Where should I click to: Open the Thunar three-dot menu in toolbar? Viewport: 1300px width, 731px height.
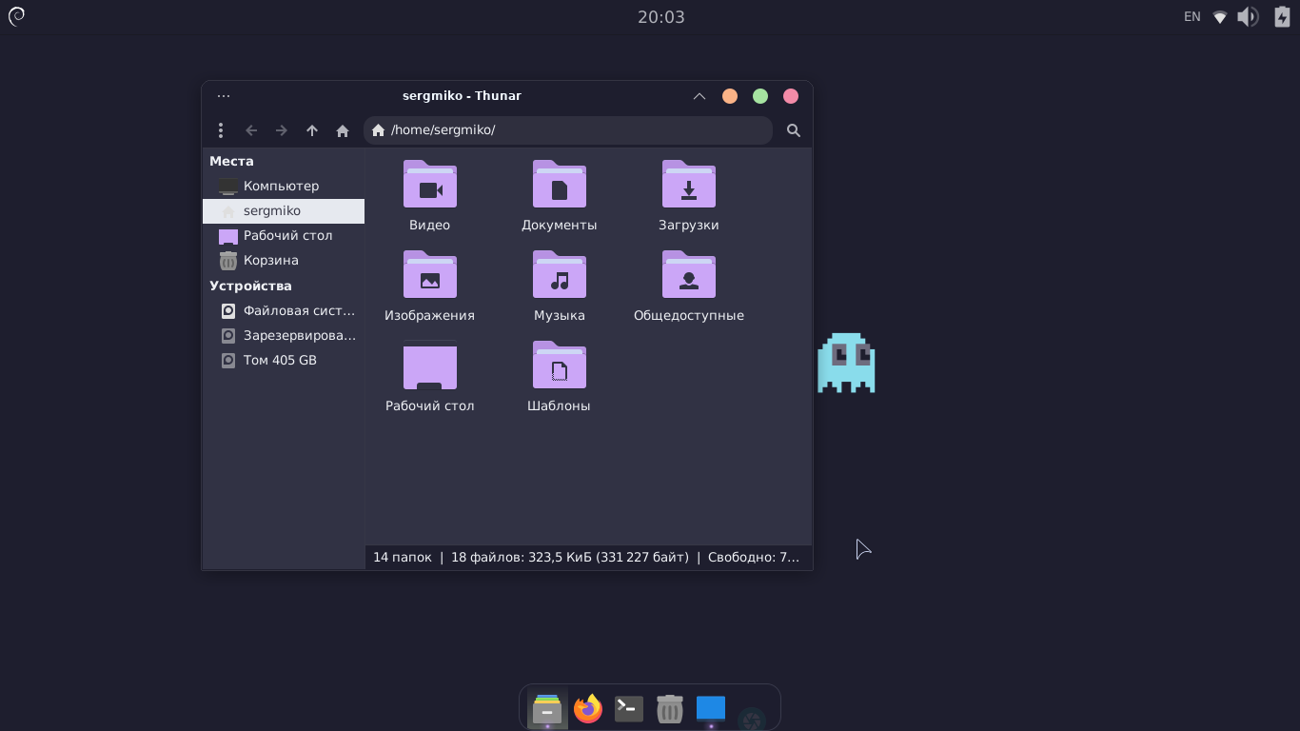tap(221, 130)
